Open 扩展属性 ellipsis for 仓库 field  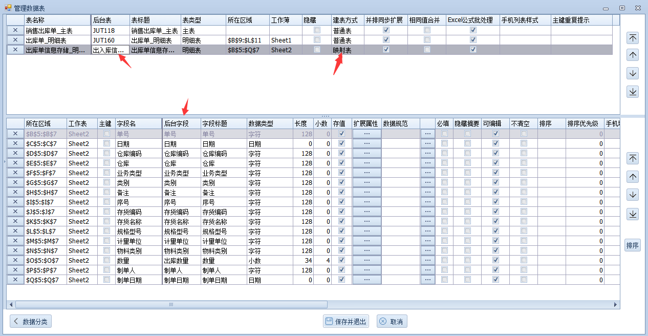(x=366, y=163)
